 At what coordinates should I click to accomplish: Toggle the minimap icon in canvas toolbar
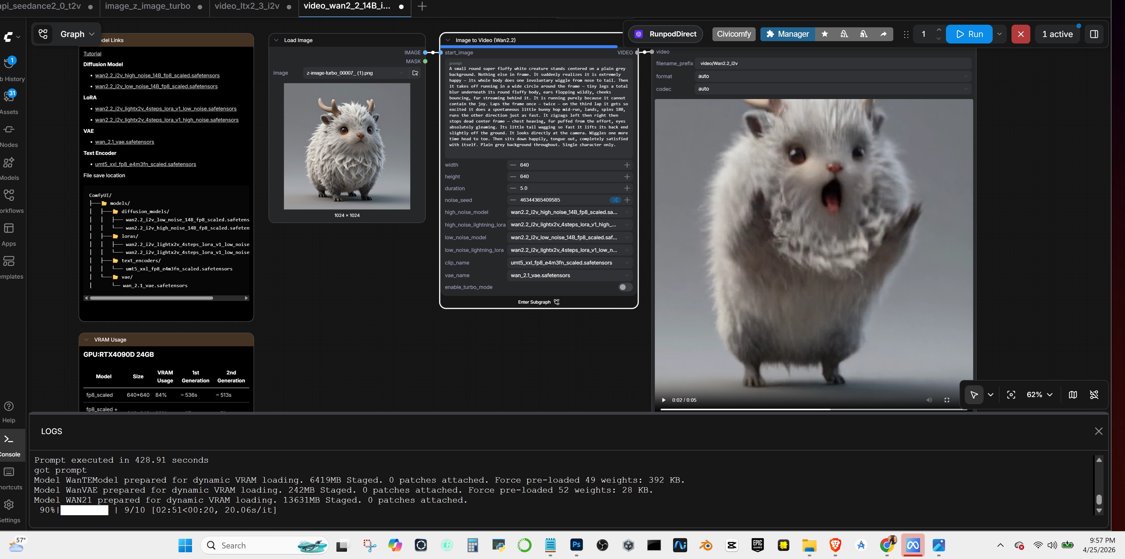[1073, 394]
